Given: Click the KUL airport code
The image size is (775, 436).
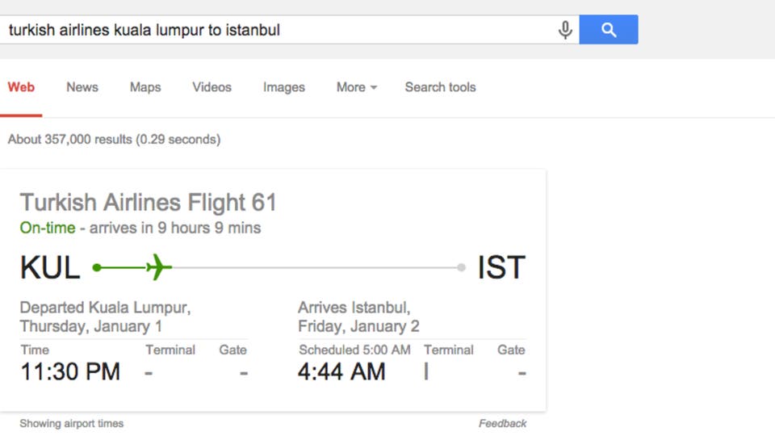Looking at the screenshot, I should 50,267.
